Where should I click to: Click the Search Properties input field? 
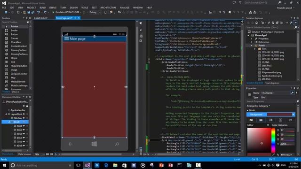tap(271, 101)
